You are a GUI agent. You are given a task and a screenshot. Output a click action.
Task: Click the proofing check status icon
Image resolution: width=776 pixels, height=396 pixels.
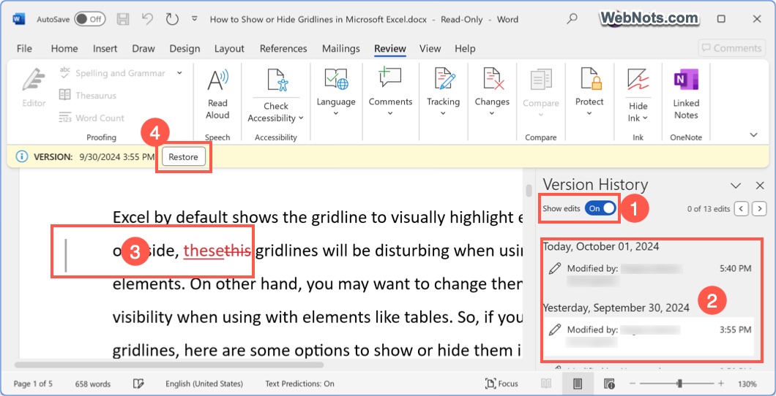[x=138, y=384]
